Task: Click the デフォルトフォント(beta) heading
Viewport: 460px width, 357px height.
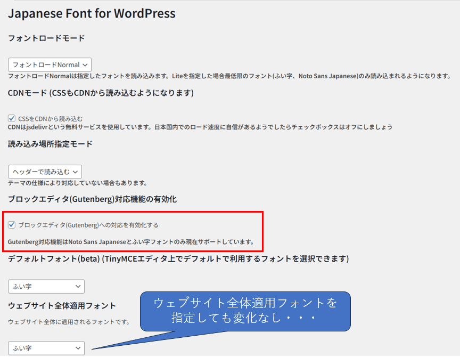Action: [x=178, y=259]
